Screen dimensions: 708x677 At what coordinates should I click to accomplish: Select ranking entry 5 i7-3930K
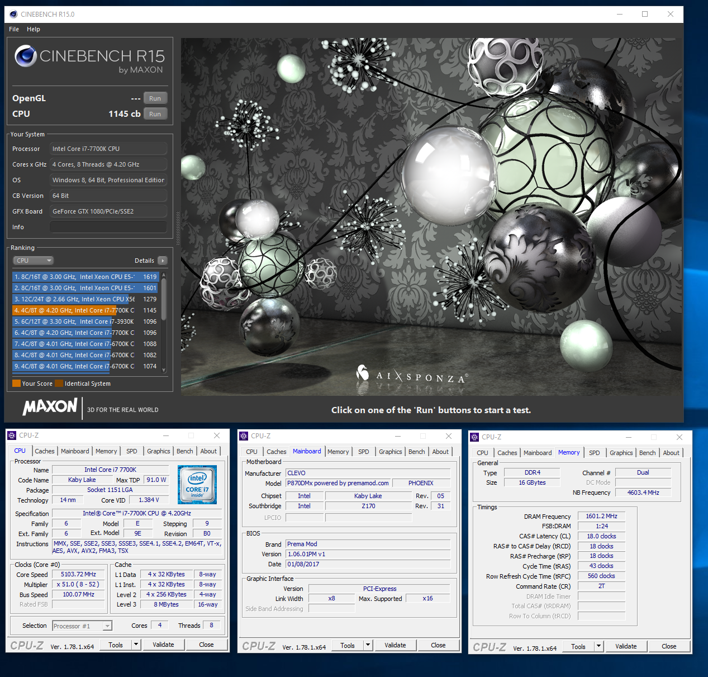85,321
